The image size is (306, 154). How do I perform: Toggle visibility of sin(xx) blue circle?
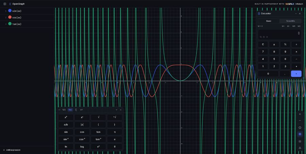(10, 11)
